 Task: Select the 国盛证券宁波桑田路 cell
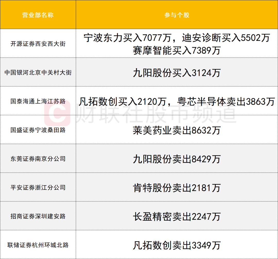click(38, 130)
